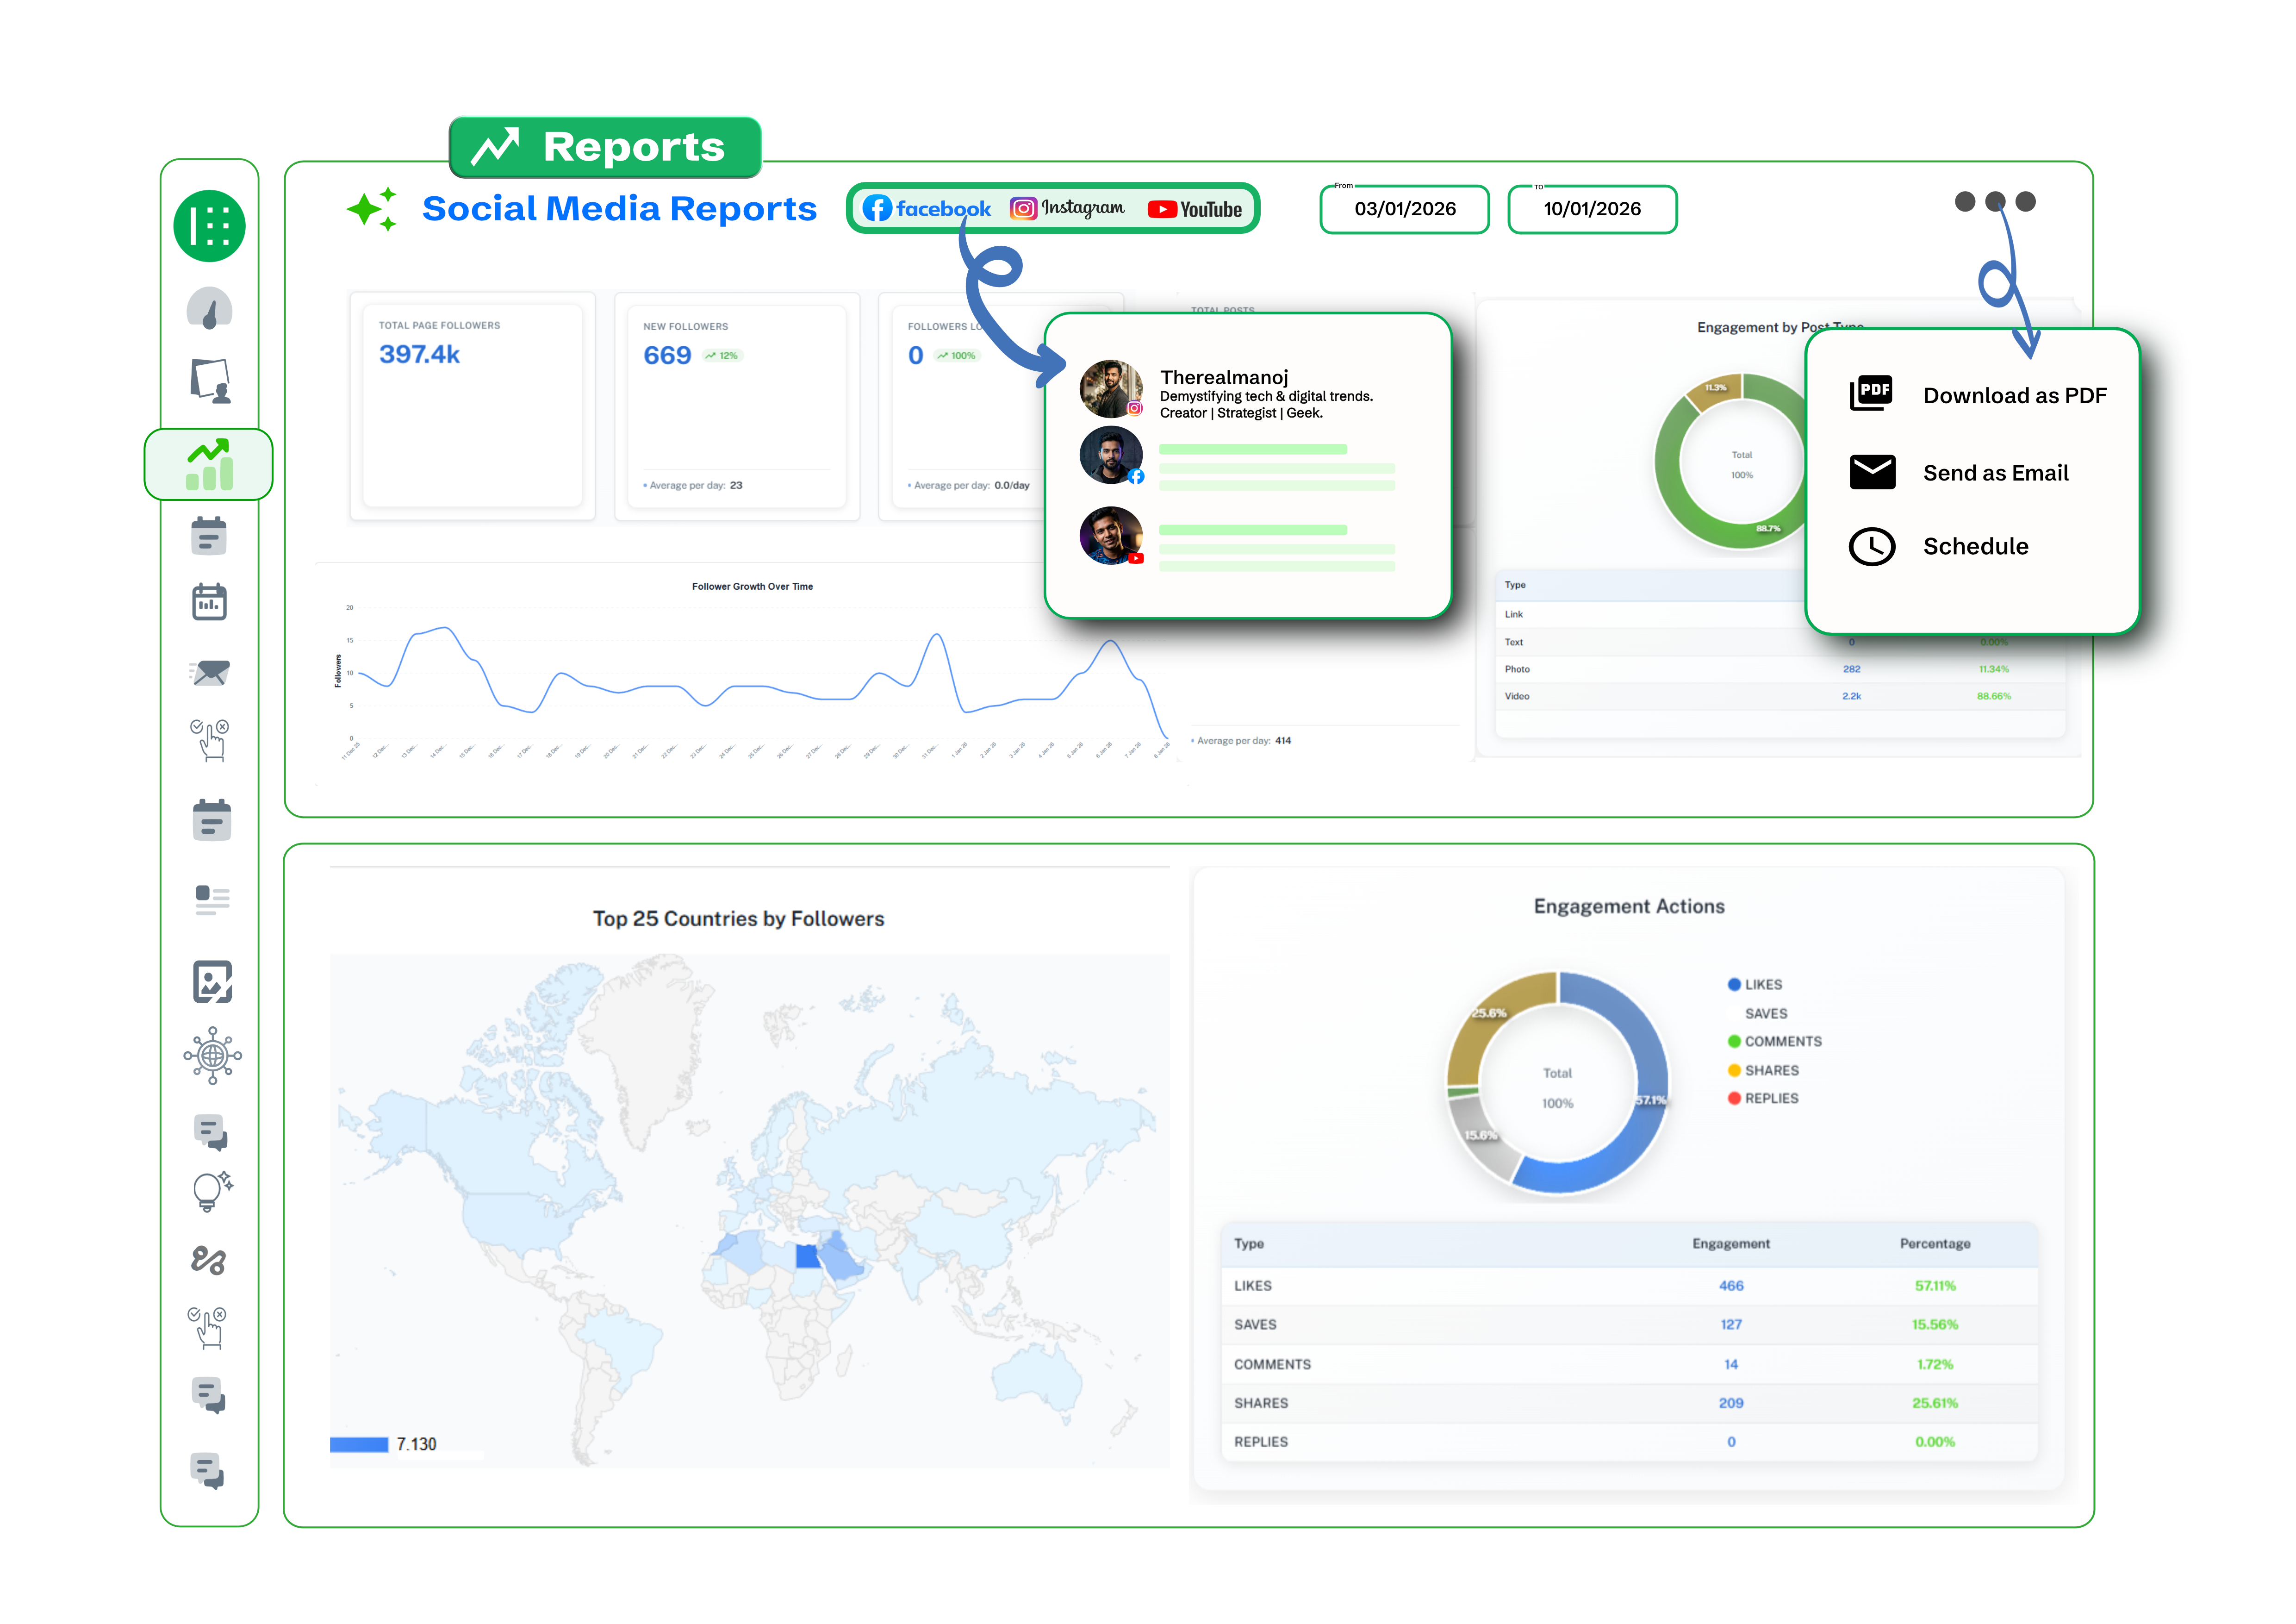Select the Facebook platform filter
Viewport: 2296px width, 1624px height.
(926, 208)
